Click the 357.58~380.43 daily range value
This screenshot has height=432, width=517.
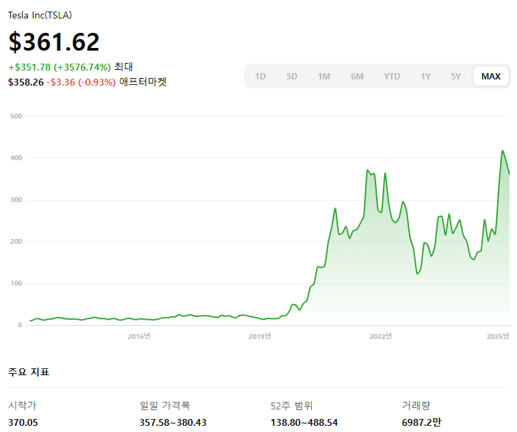click(173, 422)
